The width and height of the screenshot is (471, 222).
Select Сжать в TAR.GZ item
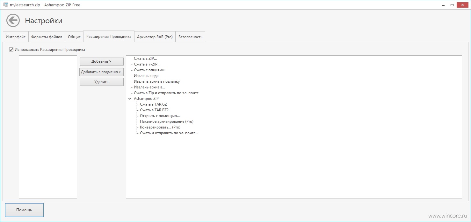tap(153, 104)
